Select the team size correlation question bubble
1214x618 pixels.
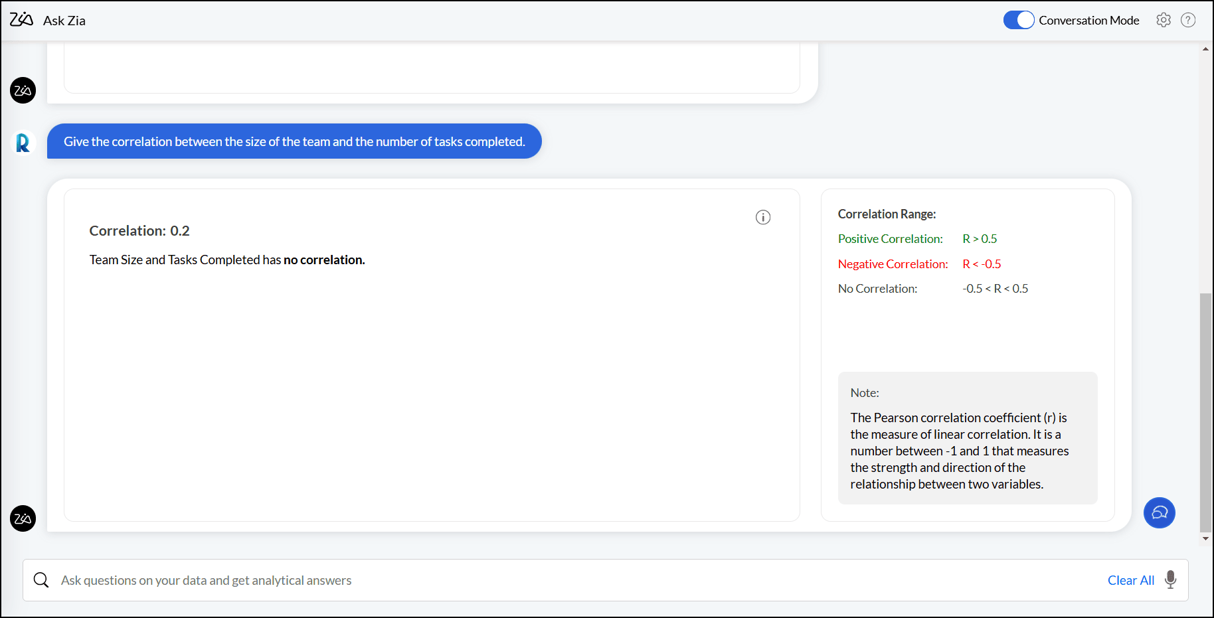294,141
